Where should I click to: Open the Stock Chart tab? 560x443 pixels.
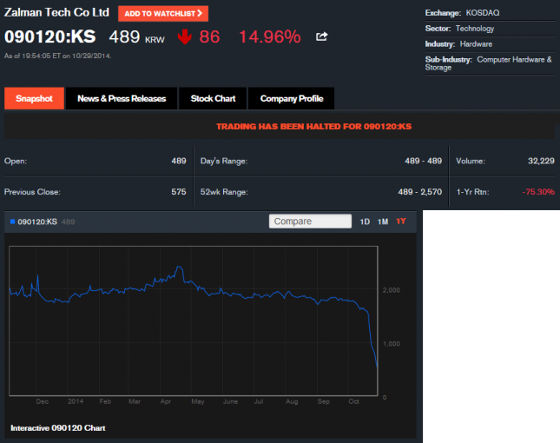tap(213, 98)
